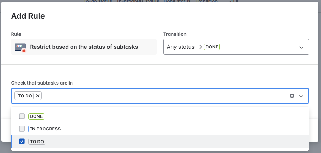Uncheck the TO DO status checkbox
Screen dimensions: 321x153
pos(22,141)
